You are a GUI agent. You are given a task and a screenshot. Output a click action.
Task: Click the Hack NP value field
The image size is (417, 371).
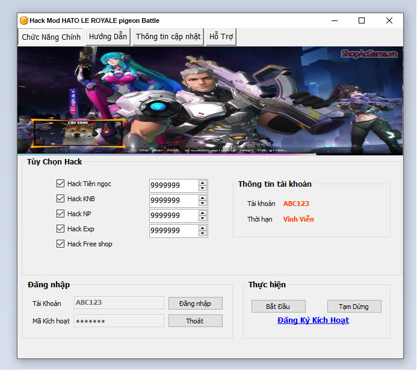[174, 216]
